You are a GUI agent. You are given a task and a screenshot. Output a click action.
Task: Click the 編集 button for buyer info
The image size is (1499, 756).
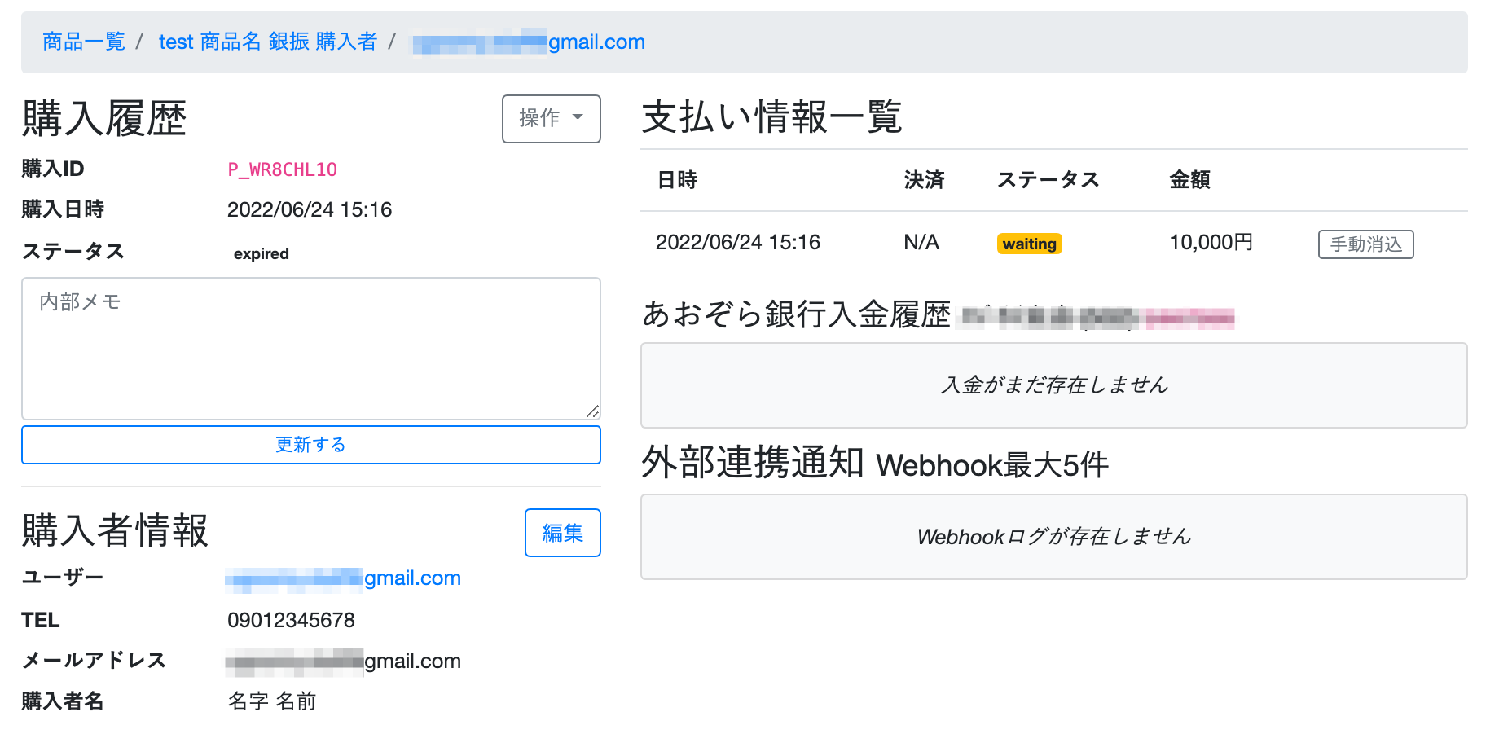click(x=562, y=533)
